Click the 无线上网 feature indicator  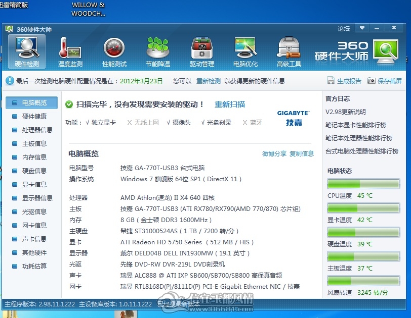pos(143,123)
